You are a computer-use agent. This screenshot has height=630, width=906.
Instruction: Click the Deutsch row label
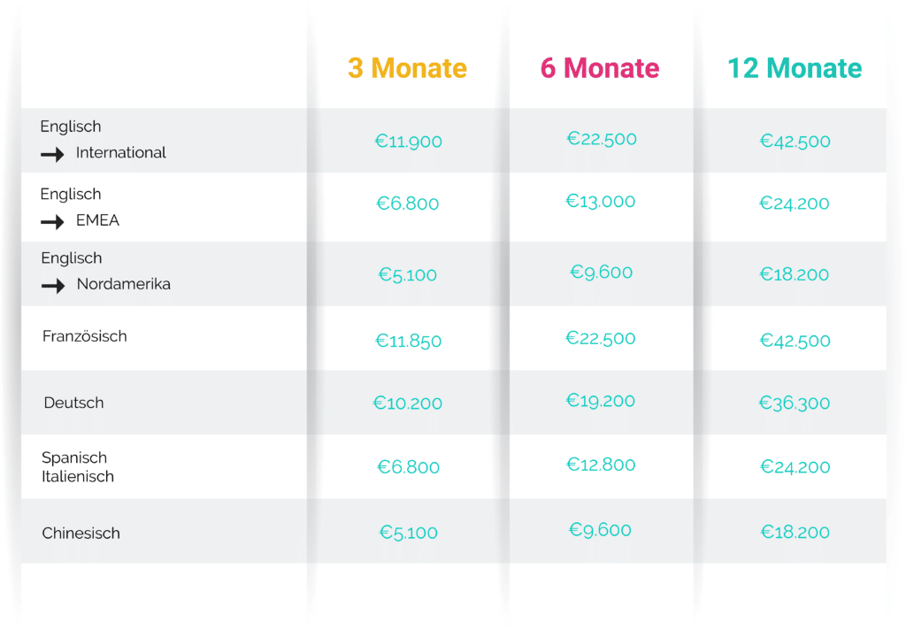click(74, 403)
